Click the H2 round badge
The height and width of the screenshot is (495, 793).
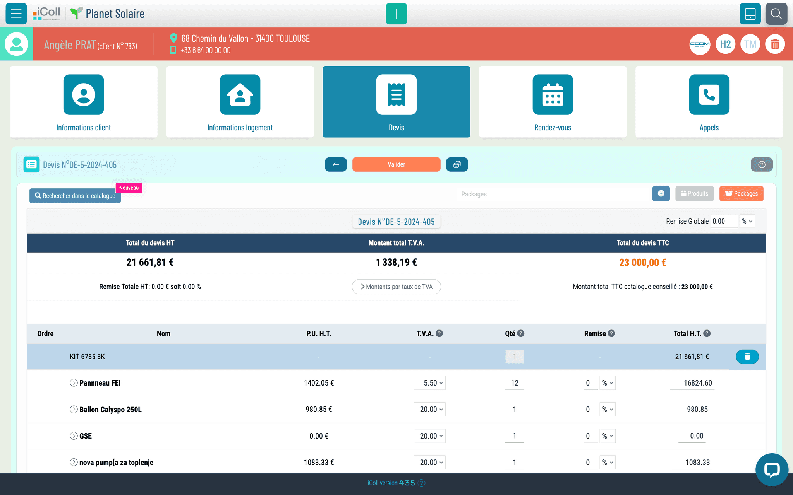point(725,44)
